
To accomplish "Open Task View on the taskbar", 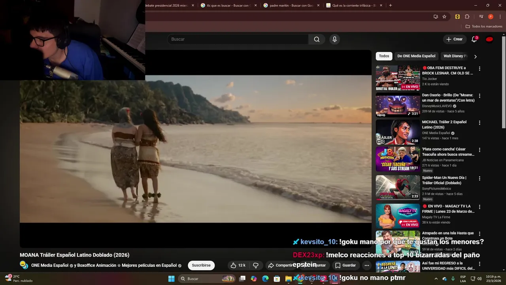I will (242, 279).
